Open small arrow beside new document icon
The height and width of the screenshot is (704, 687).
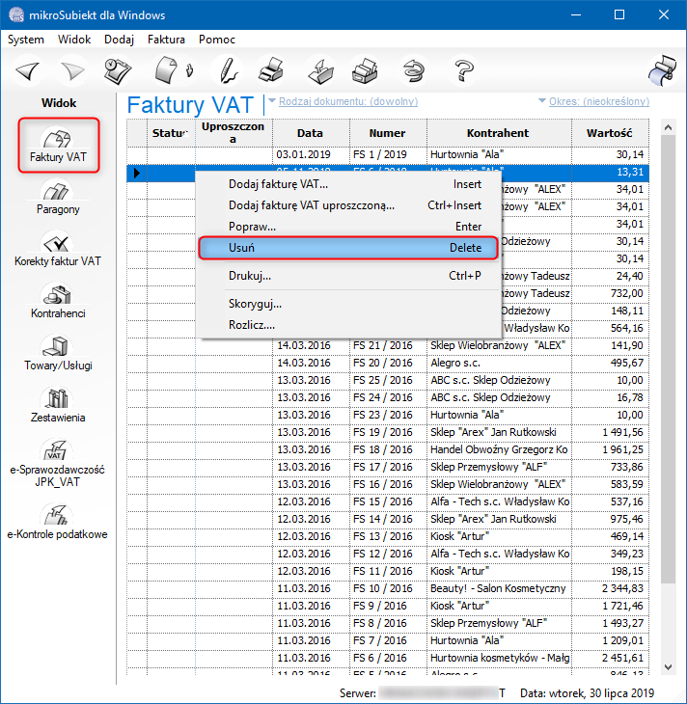pyautogui.click(x=191, y=71)
